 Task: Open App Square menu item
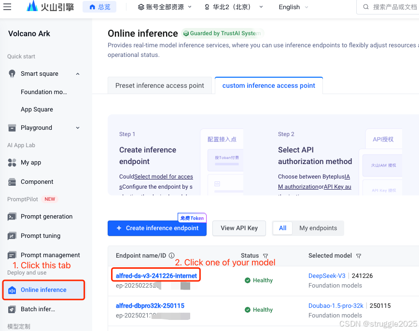click(37, 109)
